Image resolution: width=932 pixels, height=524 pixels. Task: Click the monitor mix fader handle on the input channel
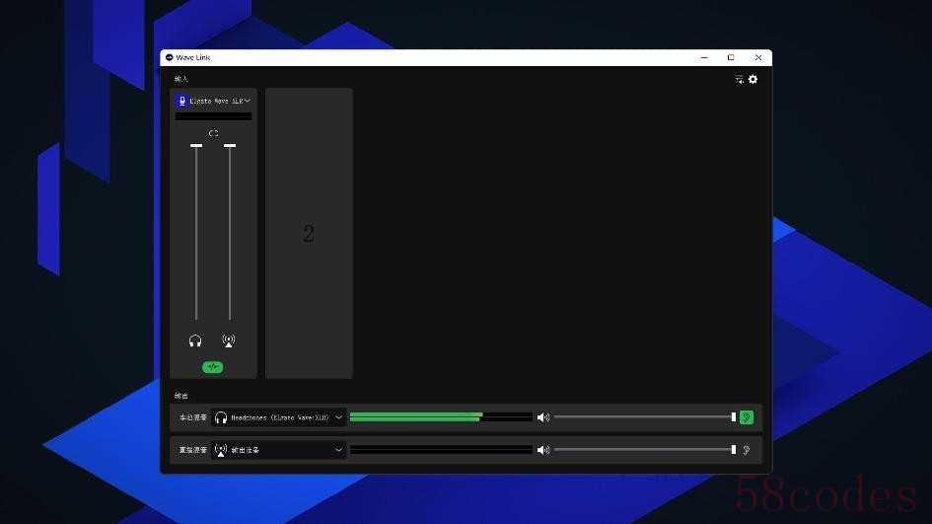click(x=196, y=145)
